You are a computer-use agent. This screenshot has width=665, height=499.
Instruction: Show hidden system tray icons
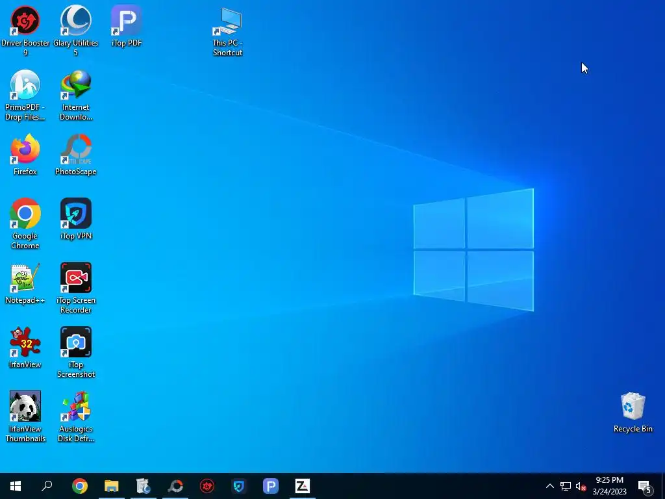(549, 486)
